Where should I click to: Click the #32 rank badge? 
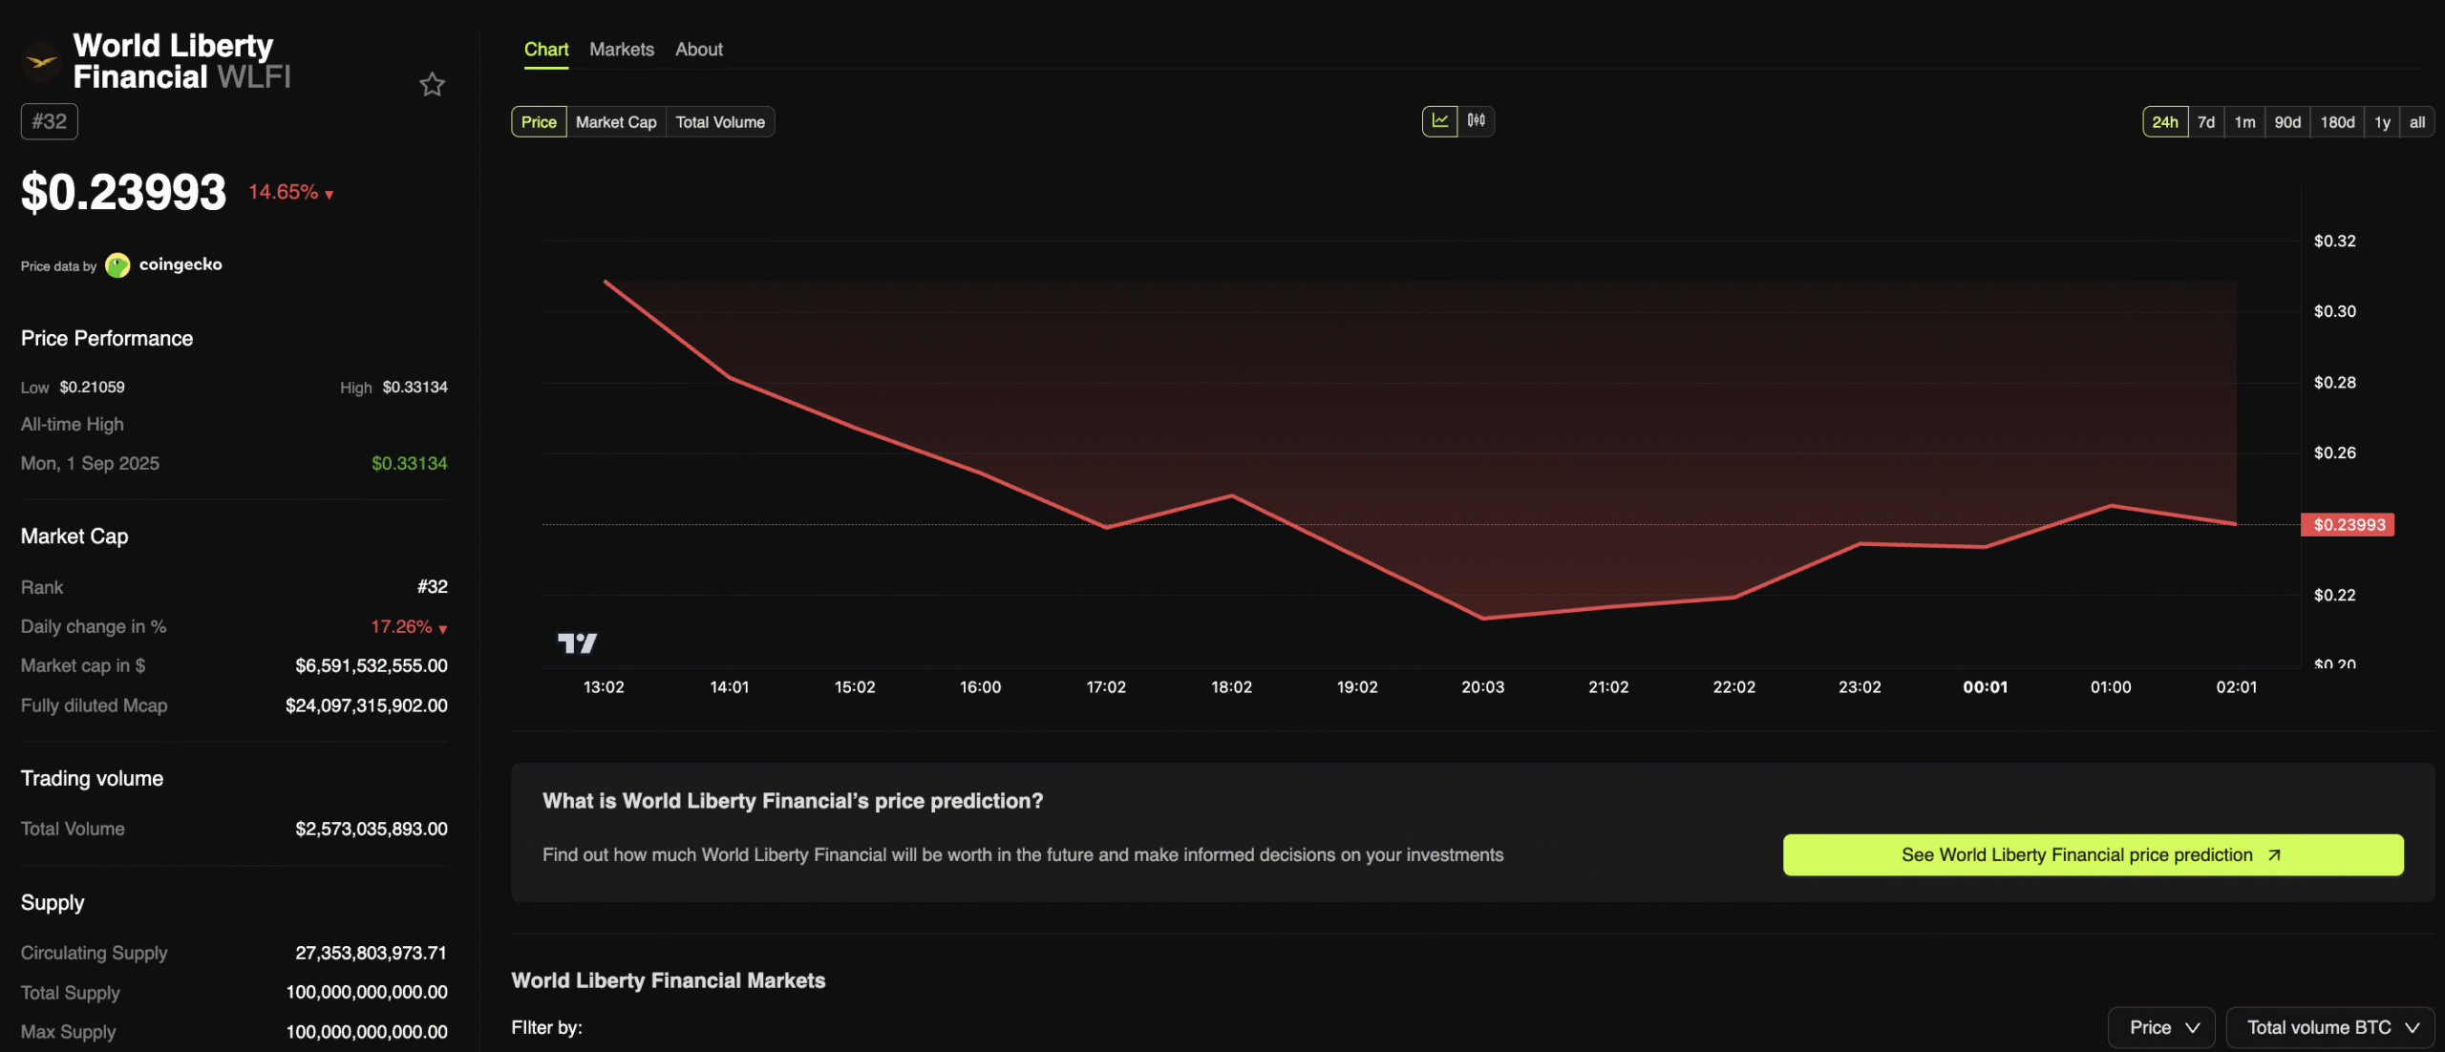point(50,122)
